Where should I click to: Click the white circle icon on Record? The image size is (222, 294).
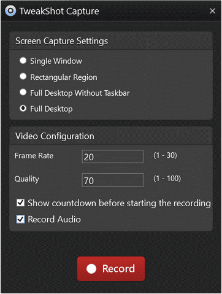pyautogui.click(x=91, y=269)
